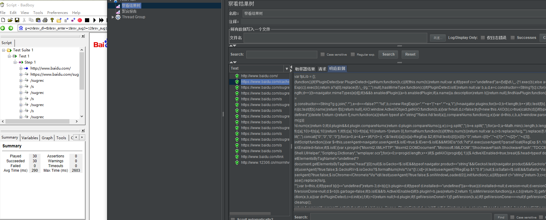Click the blue arrow icon of http://www.baidu.com/ request
The width and height of the screenshot is (546, 220).
26,68
